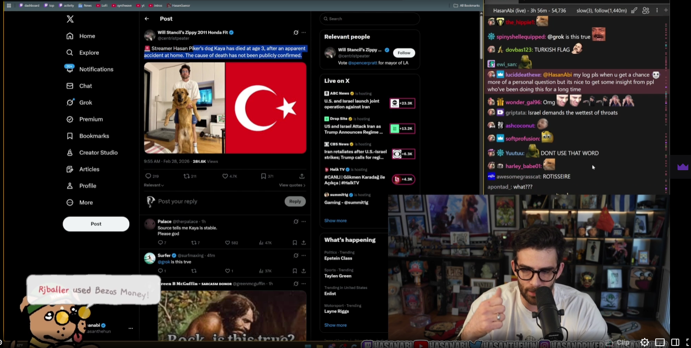Click the X Search box
691x348 pixels.
coord(370,19)
